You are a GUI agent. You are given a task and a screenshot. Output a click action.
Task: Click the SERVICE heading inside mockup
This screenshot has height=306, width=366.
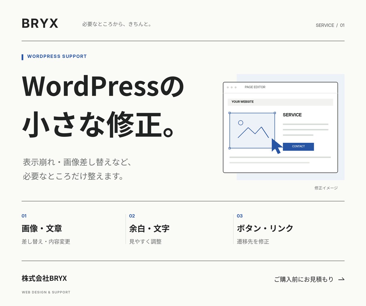[292, 115]
